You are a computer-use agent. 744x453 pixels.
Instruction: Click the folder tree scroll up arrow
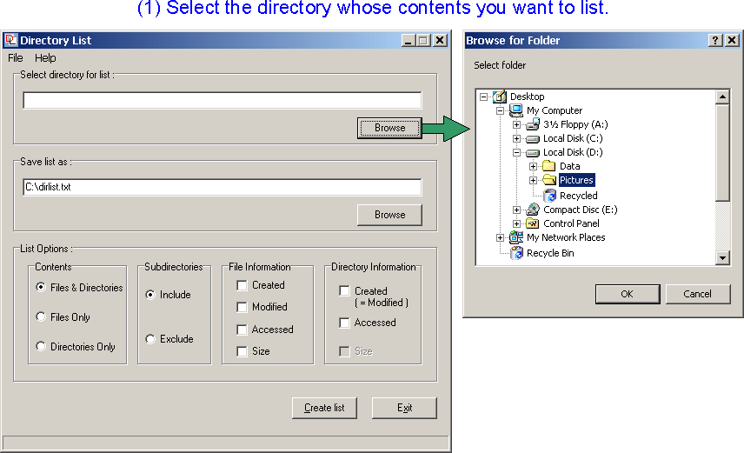point(722,97)
